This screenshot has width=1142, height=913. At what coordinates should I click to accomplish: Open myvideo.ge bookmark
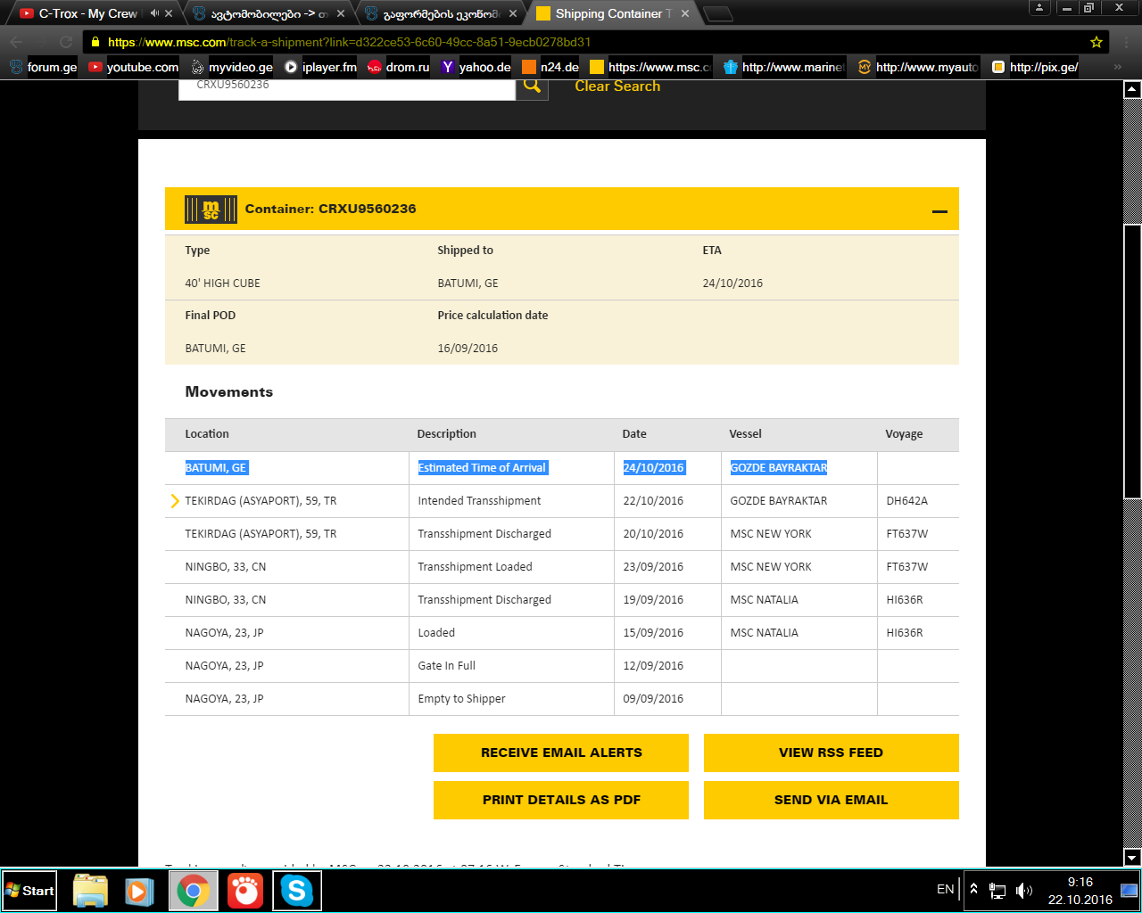pos(232,67)
